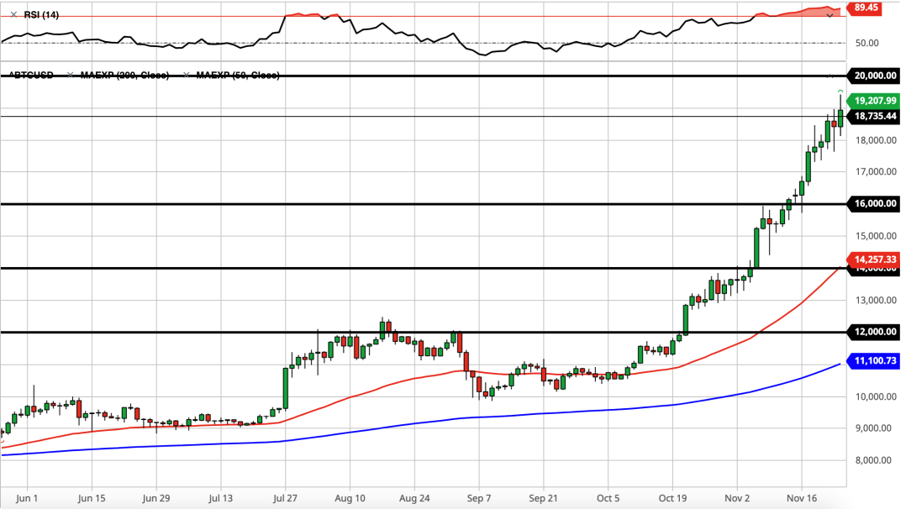The width and height of the screenshot is (906, 509).
Task: Click the 50.00 RSI axis label
Action: pyautogui.click(x=866, y=44)
